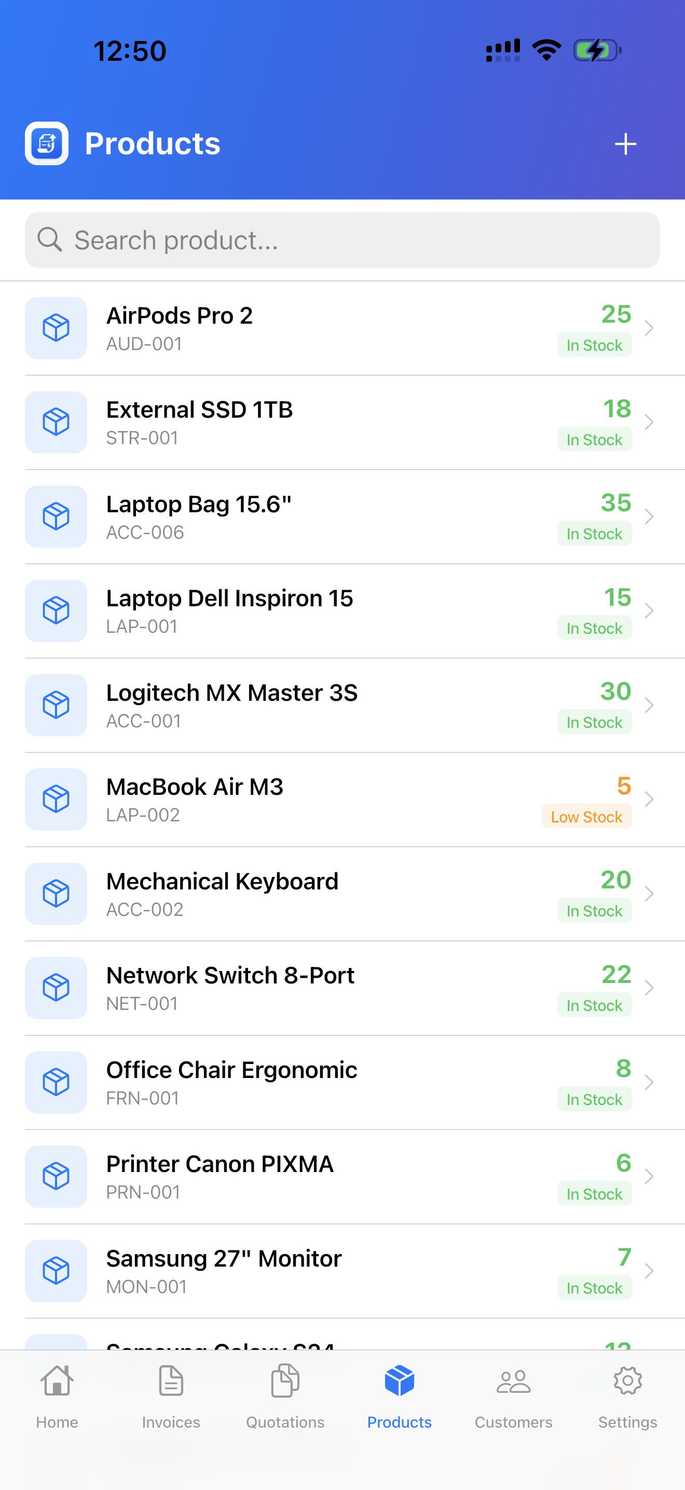
Task: Tap the MacBook Air M3 box icon
Action: coord(56,800)
